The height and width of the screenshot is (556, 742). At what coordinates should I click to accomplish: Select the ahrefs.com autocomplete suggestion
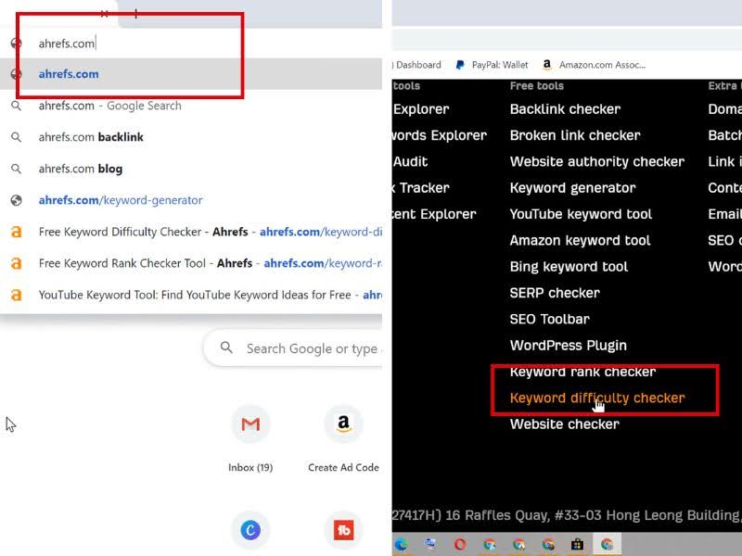(x=69, y=74)
